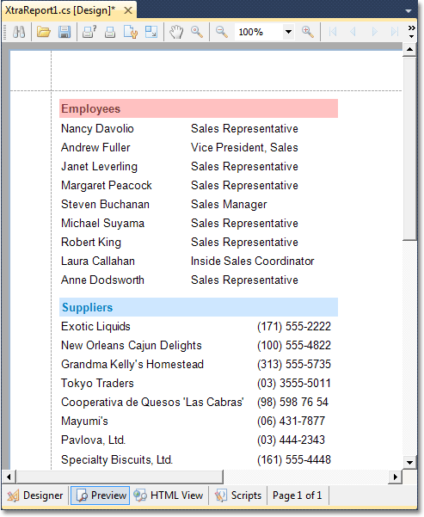Switch to the Preview tab
Screen dimensions: 424x517
coord(101,495)
